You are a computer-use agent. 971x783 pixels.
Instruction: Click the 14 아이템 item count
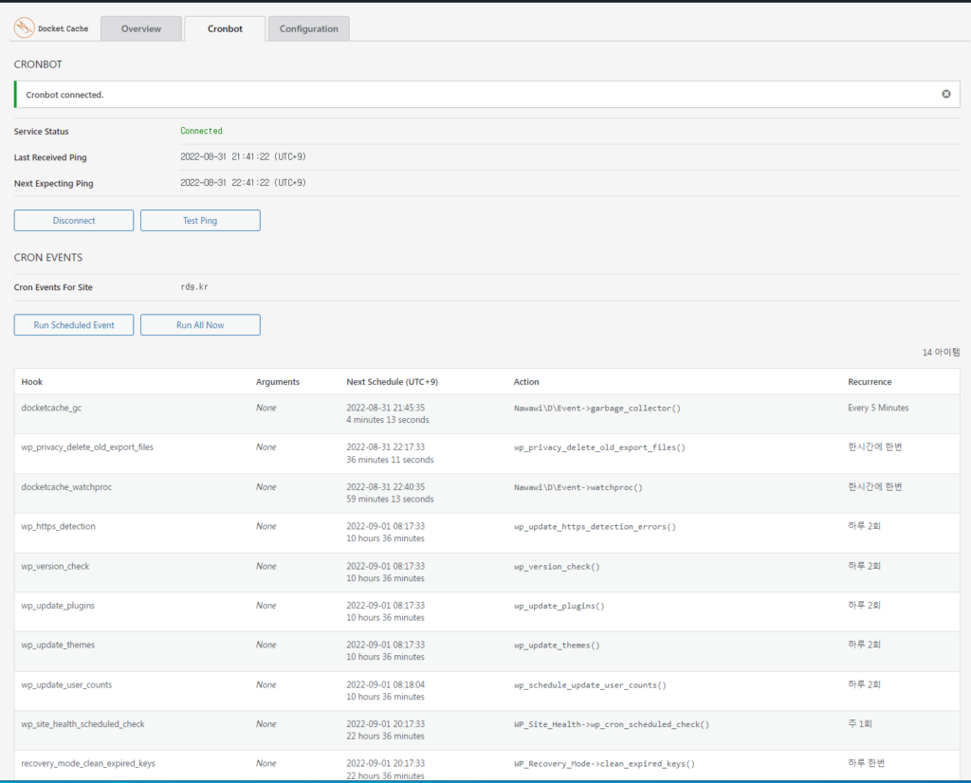(941, 353)
